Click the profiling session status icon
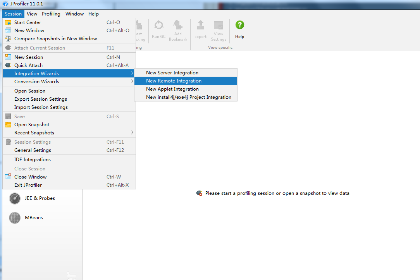 tap(199, 193)
